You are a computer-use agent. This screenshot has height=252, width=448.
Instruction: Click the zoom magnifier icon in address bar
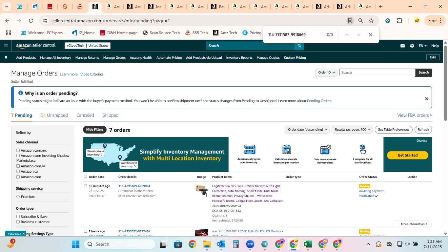361,21
